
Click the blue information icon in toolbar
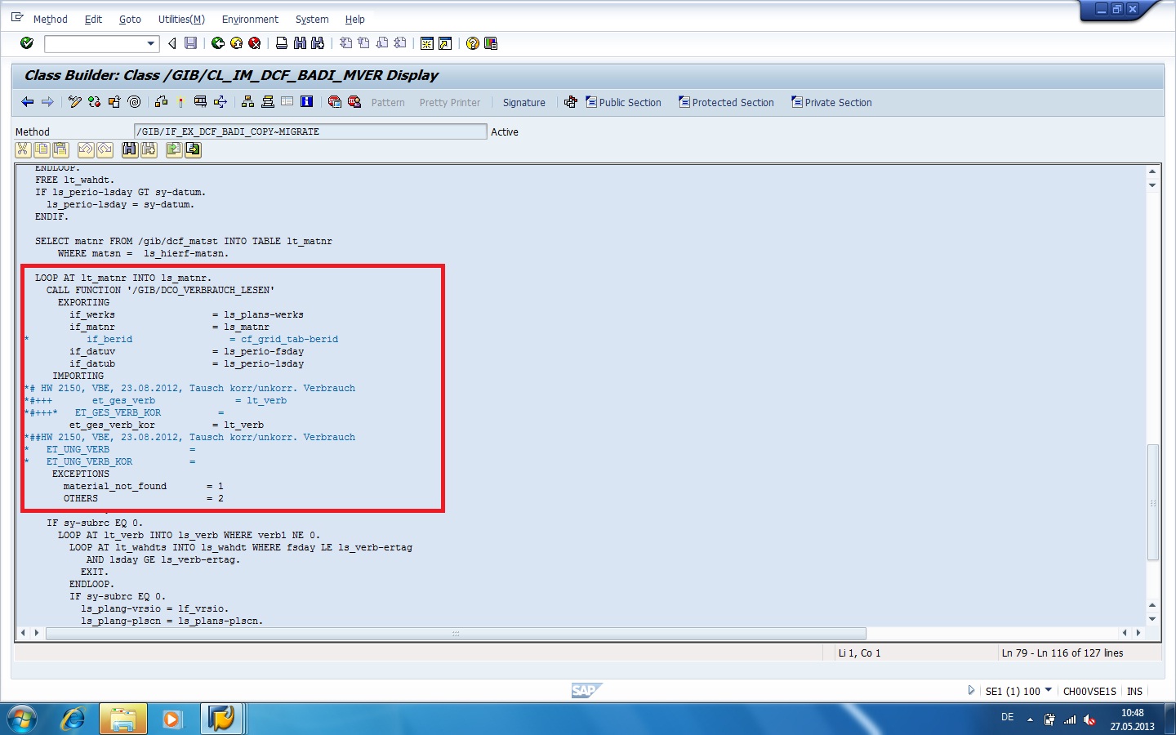coord(307,102)
